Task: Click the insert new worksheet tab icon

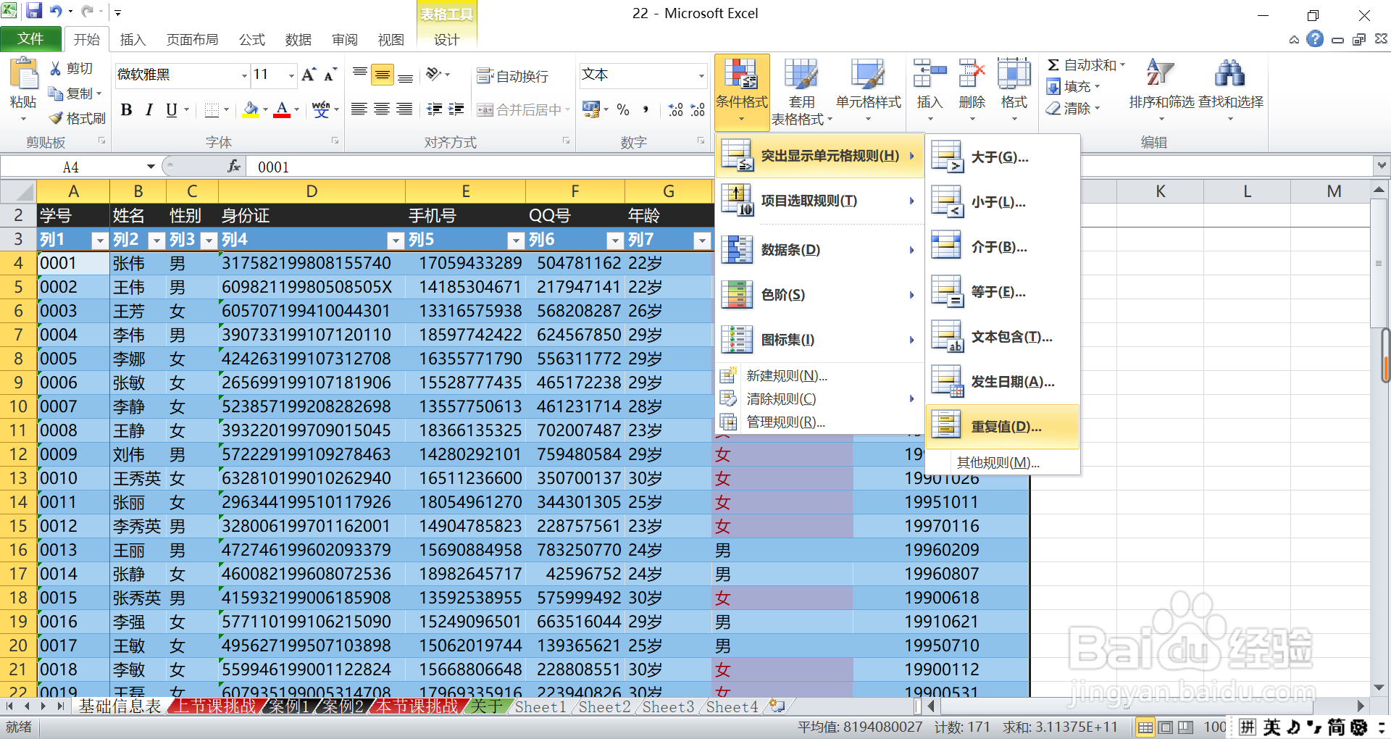Action: pos(777,706)
